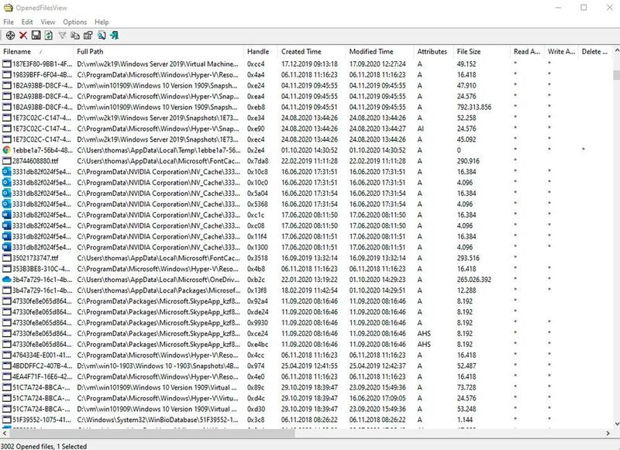Sort by the Handle column header
620x450 pixels.
pyautogui.click(x=261, y=51)
